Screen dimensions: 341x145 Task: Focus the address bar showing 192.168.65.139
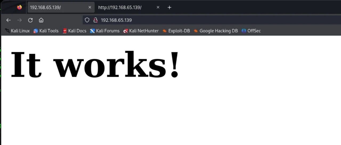click(212, 20)
